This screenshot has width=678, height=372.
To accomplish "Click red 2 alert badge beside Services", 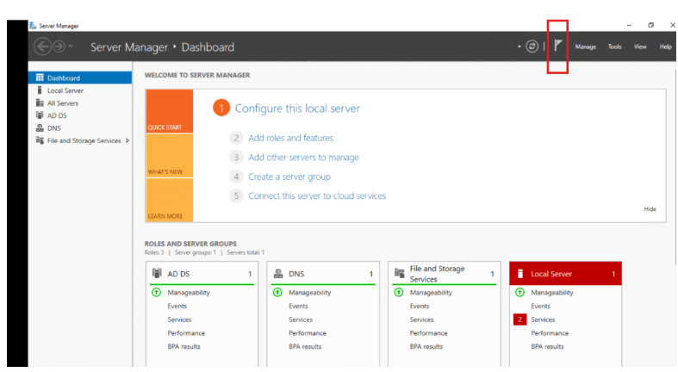I will point(519,319).
